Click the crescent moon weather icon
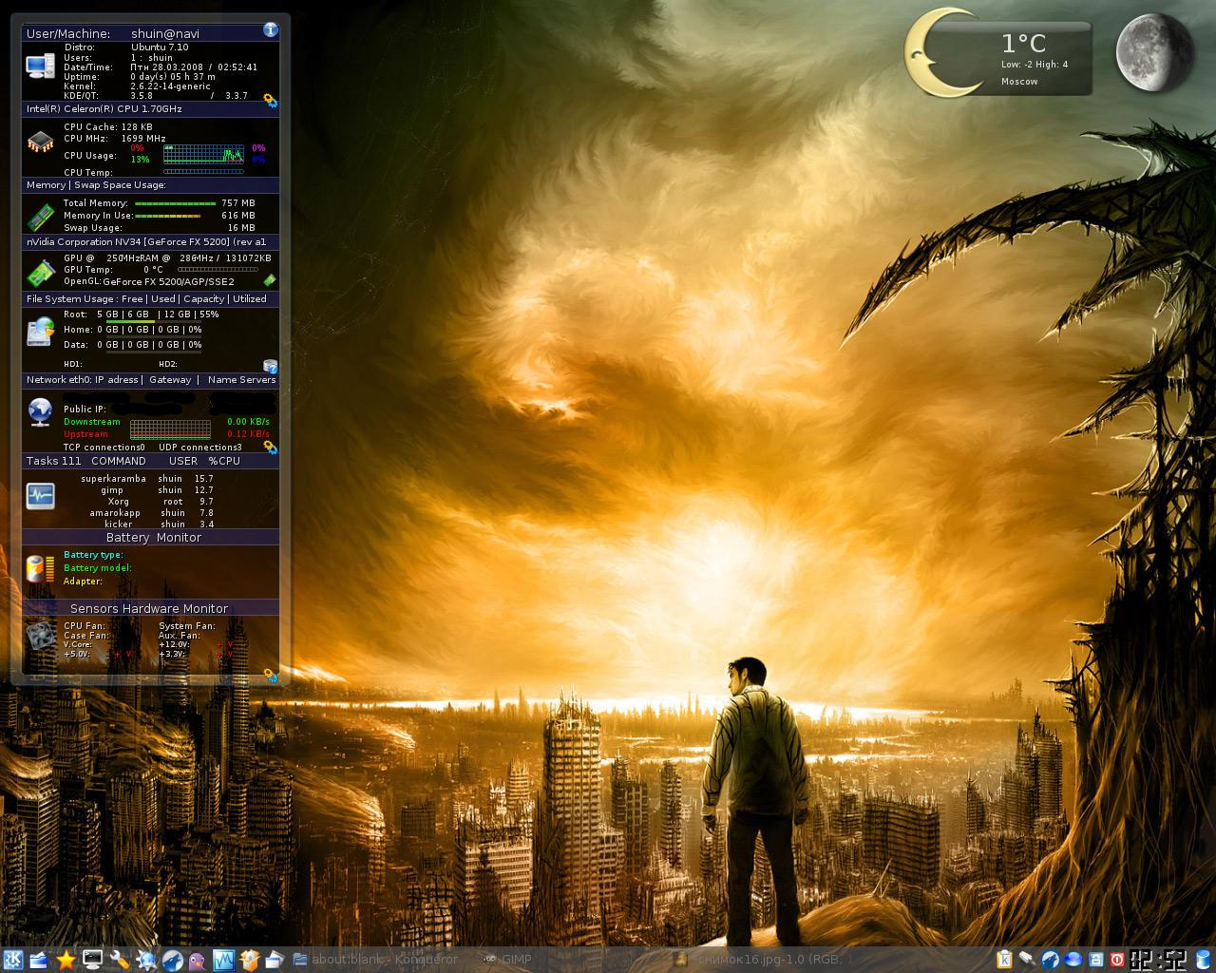The width and height of the screenshot is (1216, 973). (940, 51)
